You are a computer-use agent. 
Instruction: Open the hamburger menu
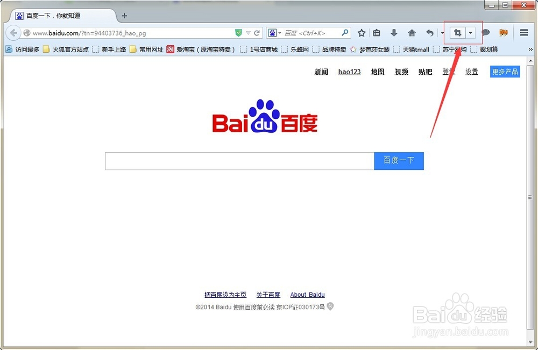coord(524,33)
